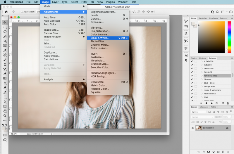Select the Healing Brush tool

pos(5,55)
